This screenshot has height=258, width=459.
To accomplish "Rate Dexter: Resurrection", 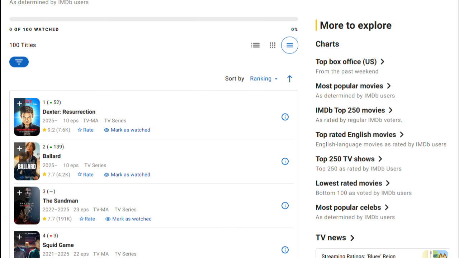I will (x=86, y=130).
